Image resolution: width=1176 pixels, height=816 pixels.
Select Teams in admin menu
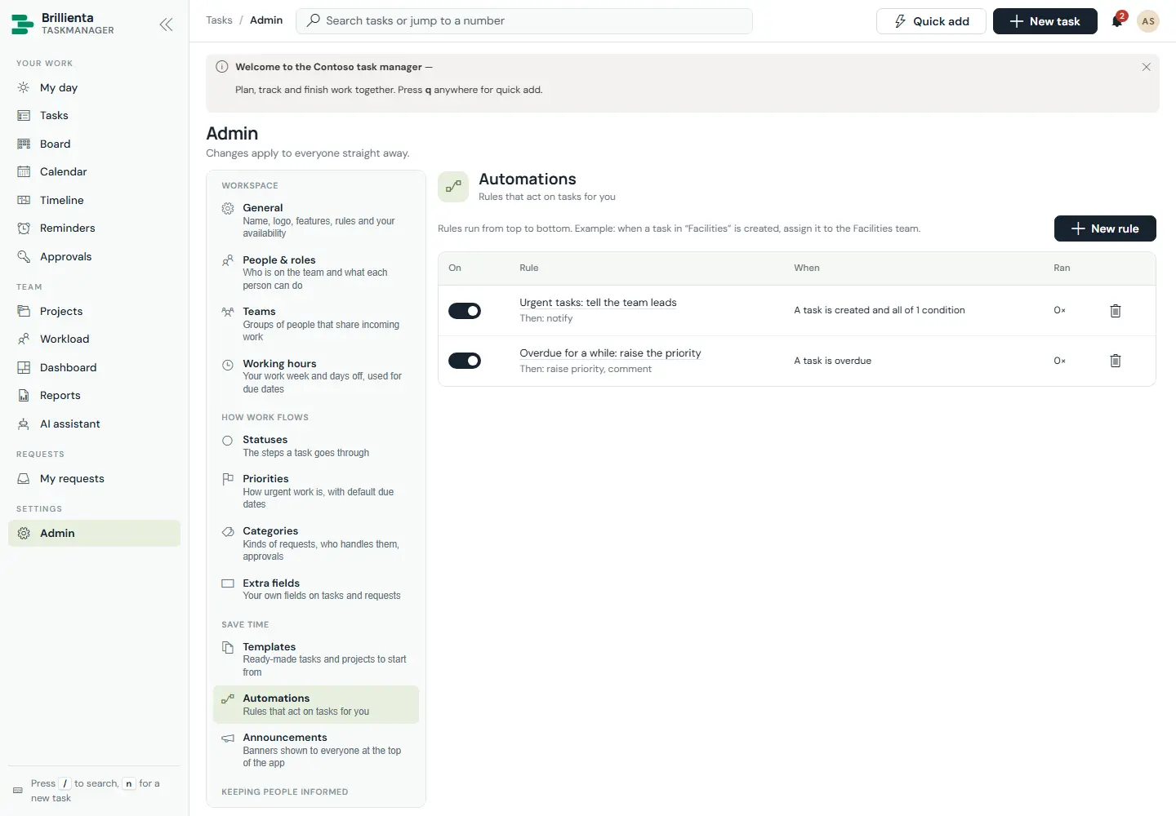click(x=316, y=324)
